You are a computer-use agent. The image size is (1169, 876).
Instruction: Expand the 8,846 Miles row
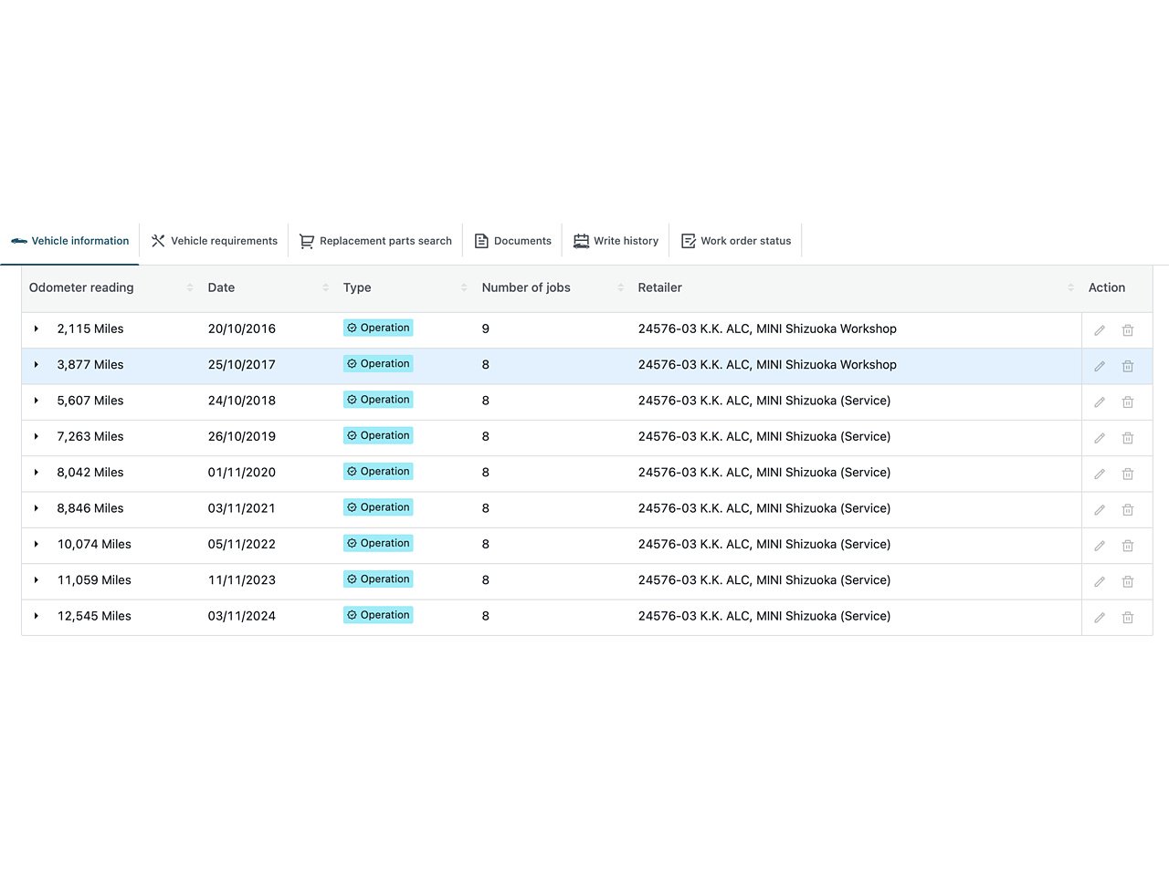(37, 508)
